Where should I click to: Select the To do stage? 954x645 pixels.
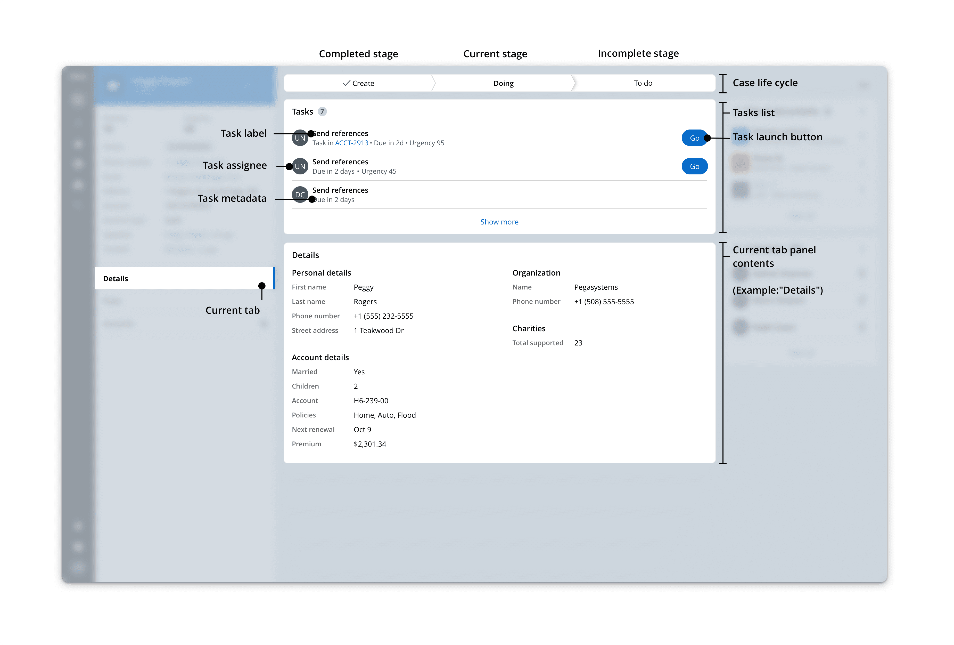point(643,83)
